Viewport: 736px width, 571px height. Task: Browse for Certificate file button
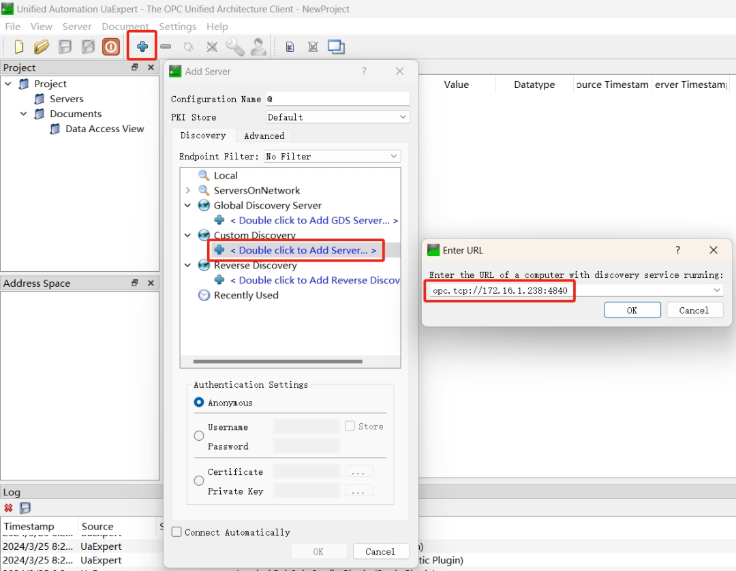[359, 472]
